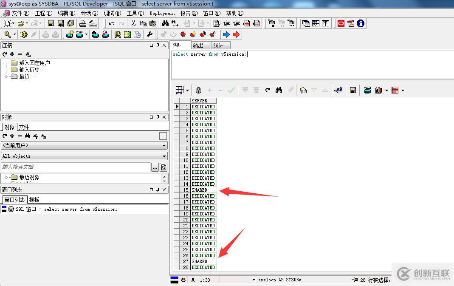Pin the 窗口列表 panel with pushpin icon
Screen dimensions: 454x286
[x=158, y=190]
